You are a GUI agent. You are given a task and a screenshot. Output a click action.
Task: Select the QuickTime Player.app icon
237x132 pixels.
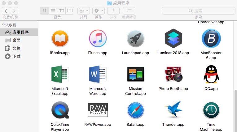pyautogui.click(x=60, y=110)
